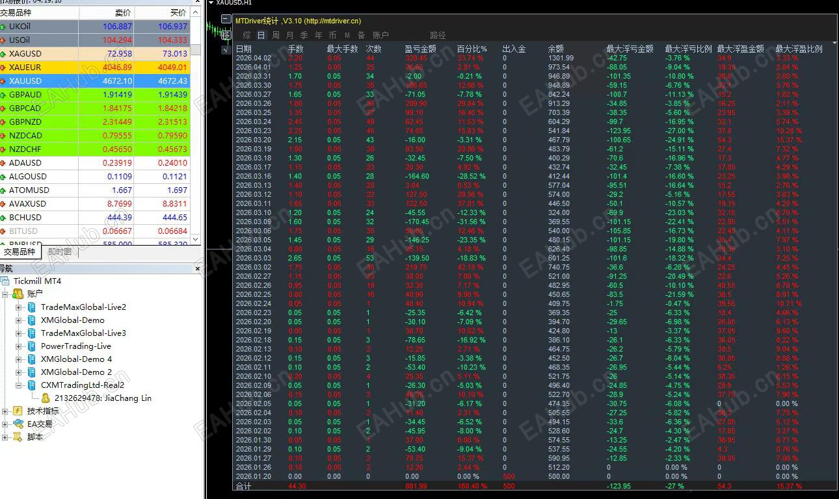Click the 卖价 bid column header
Viewport: 839px width, 499px height.
107,12
